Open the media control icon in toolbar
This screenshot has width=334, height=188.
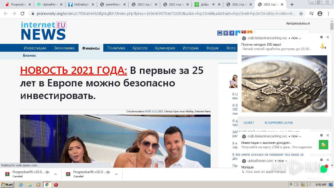tap(311, 14)
